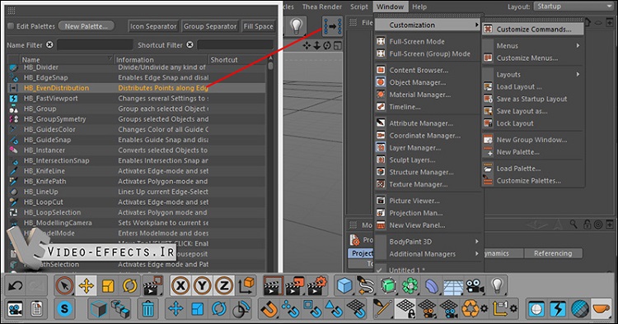The height and width of the screenshot is (324, 618).
Task: Toggle the X axis lock
Action: (180, 286)
